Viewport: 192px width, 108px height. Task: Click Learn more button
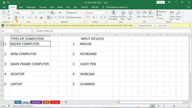coord(162,25)
